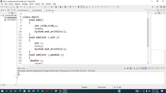Toggle Word Wrap in console toolbar
Image resolution: width=166 pixels, height=93 pixels.
click(140, 68)
